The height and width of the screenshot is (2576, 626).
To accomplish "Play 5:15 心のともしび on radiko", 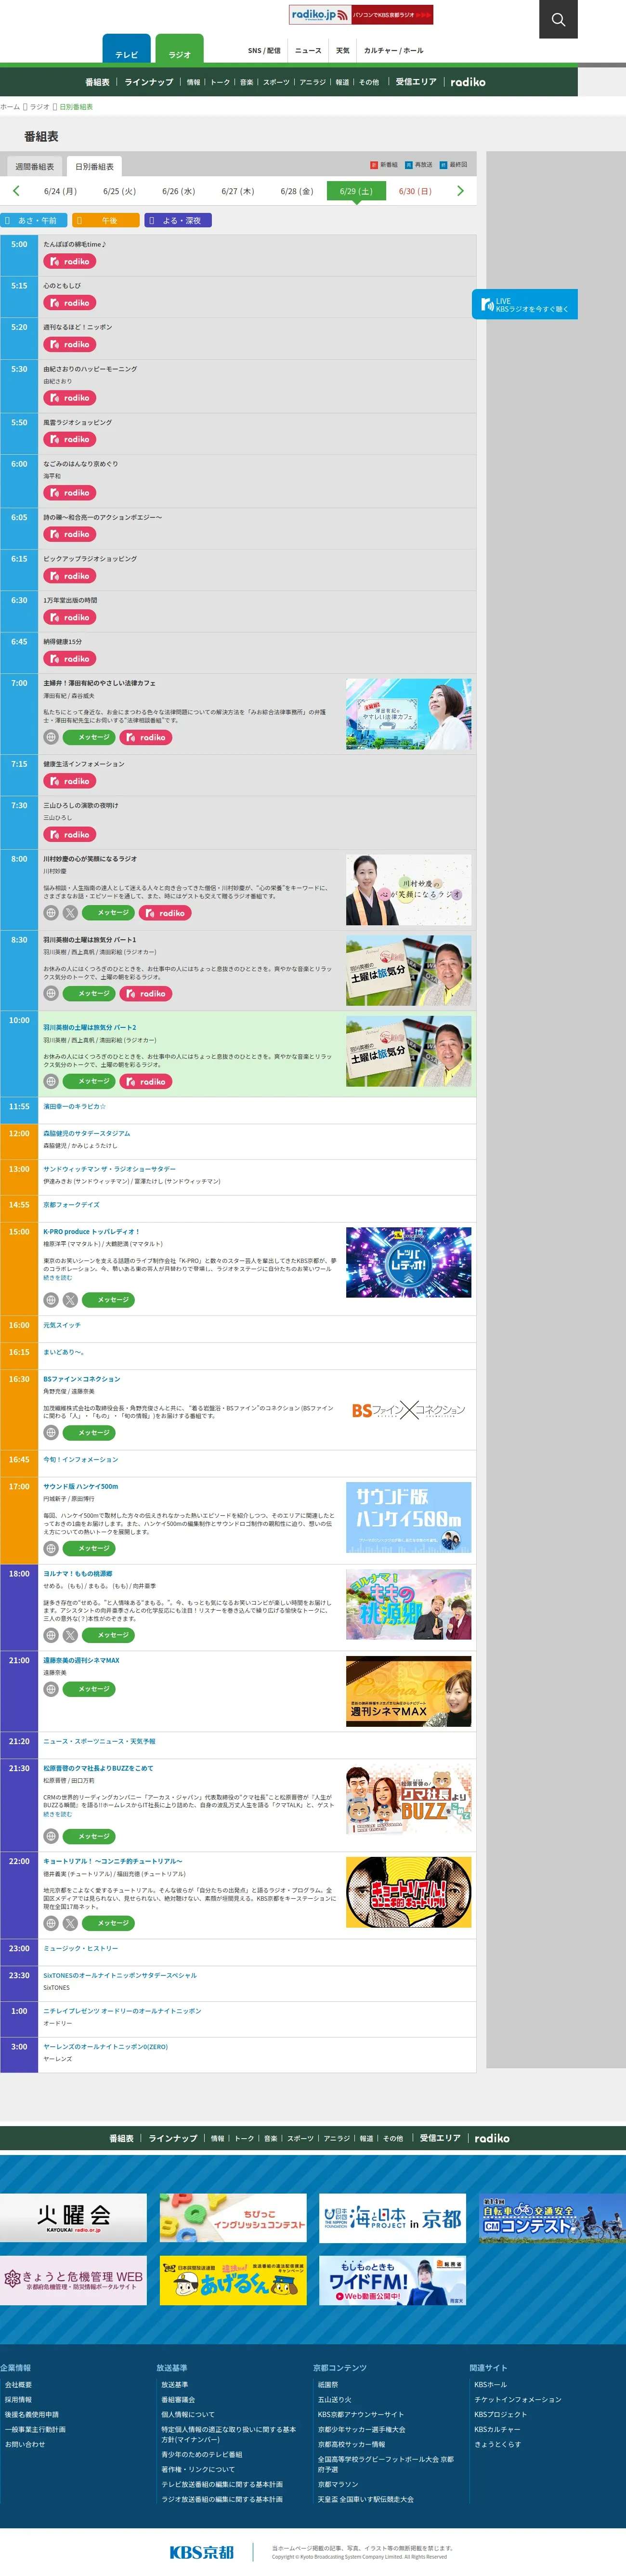I will pos(69,303).
